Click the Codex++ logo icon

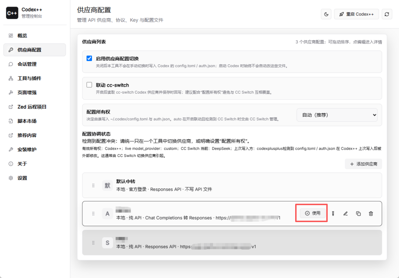click(x=12, y=13)
